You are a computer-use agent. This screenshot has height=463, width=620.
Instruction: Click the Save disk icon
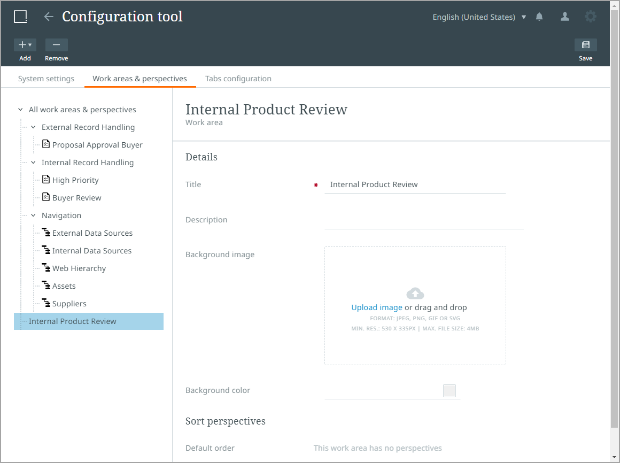585,45
